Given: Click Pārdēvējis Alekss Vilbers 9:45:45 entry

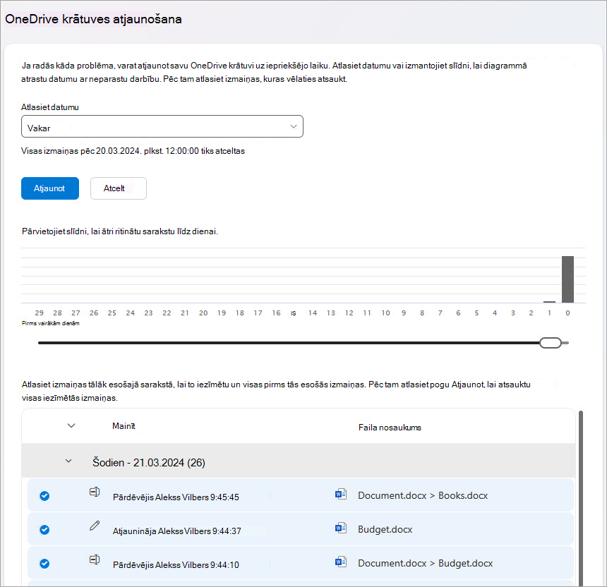Looking at the screenshot, I should tap(176, 497).
